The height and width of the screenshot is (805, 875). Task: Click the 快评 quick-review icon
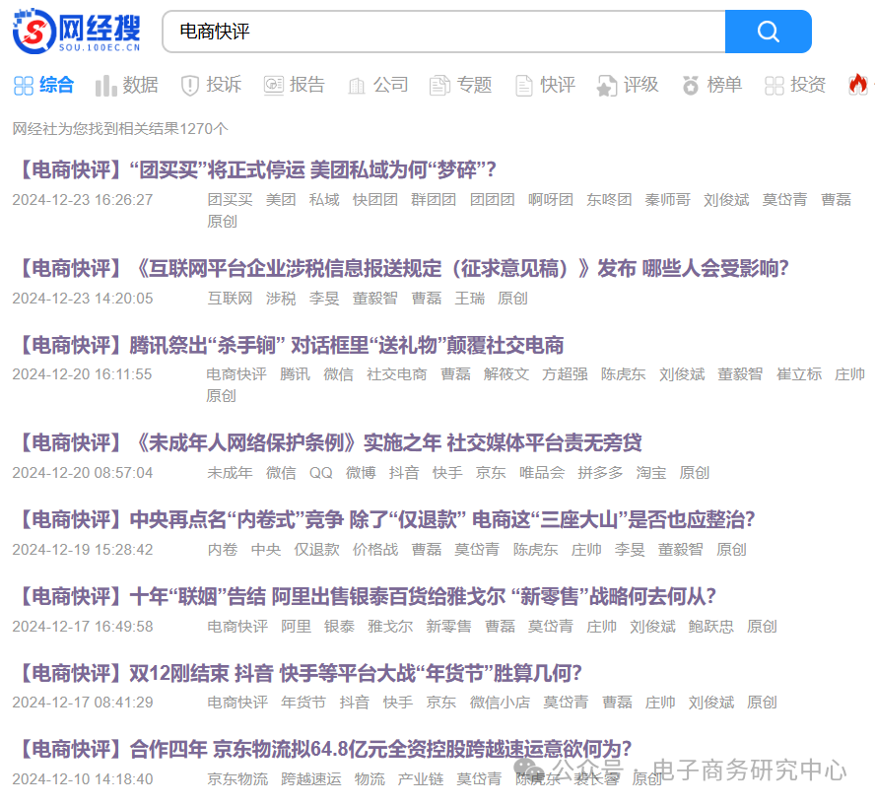tap(522, 84)
